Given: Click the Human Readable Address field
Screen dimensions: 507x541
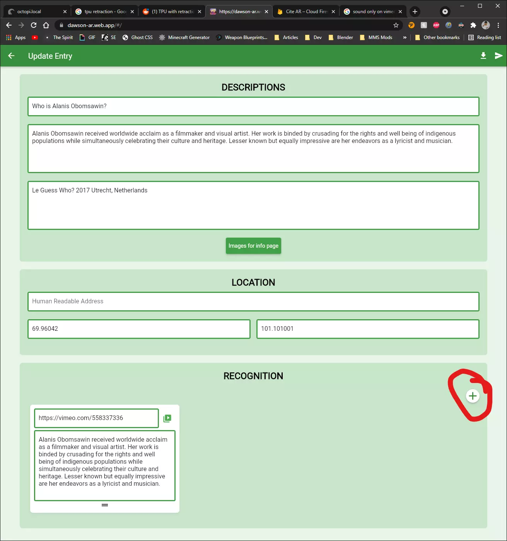Looking at the screenshot, I should pos(253,301).
